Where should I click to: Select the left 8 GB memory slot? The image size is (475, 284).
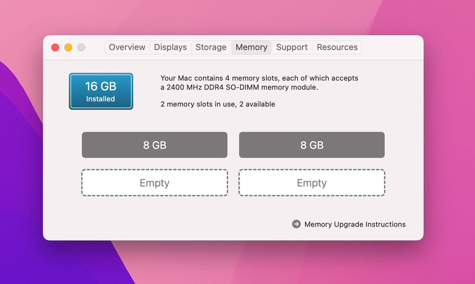coord(154,145)
